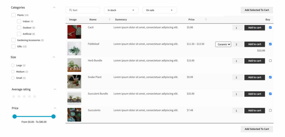Add Herb Bundle to cart
Viewport: 285px width, 137px height.
255,61
